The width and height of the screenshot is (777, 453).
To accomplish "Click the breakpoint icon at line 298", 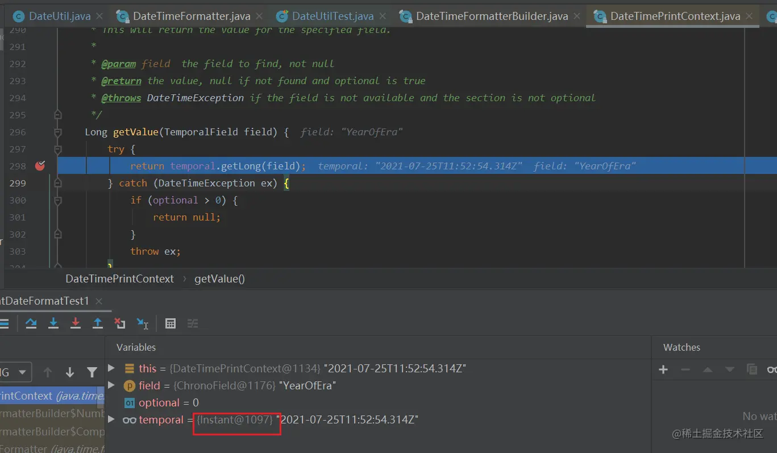I will (40, 166).
